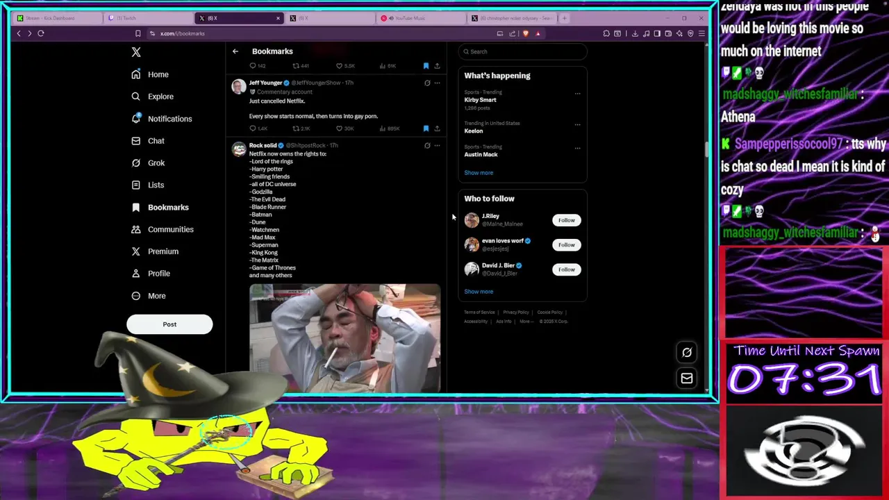Image resolution: width=889 pixels, height=500 pixels.
Task: Open More menu in X sidebar
Action: (x=149, y=296)
